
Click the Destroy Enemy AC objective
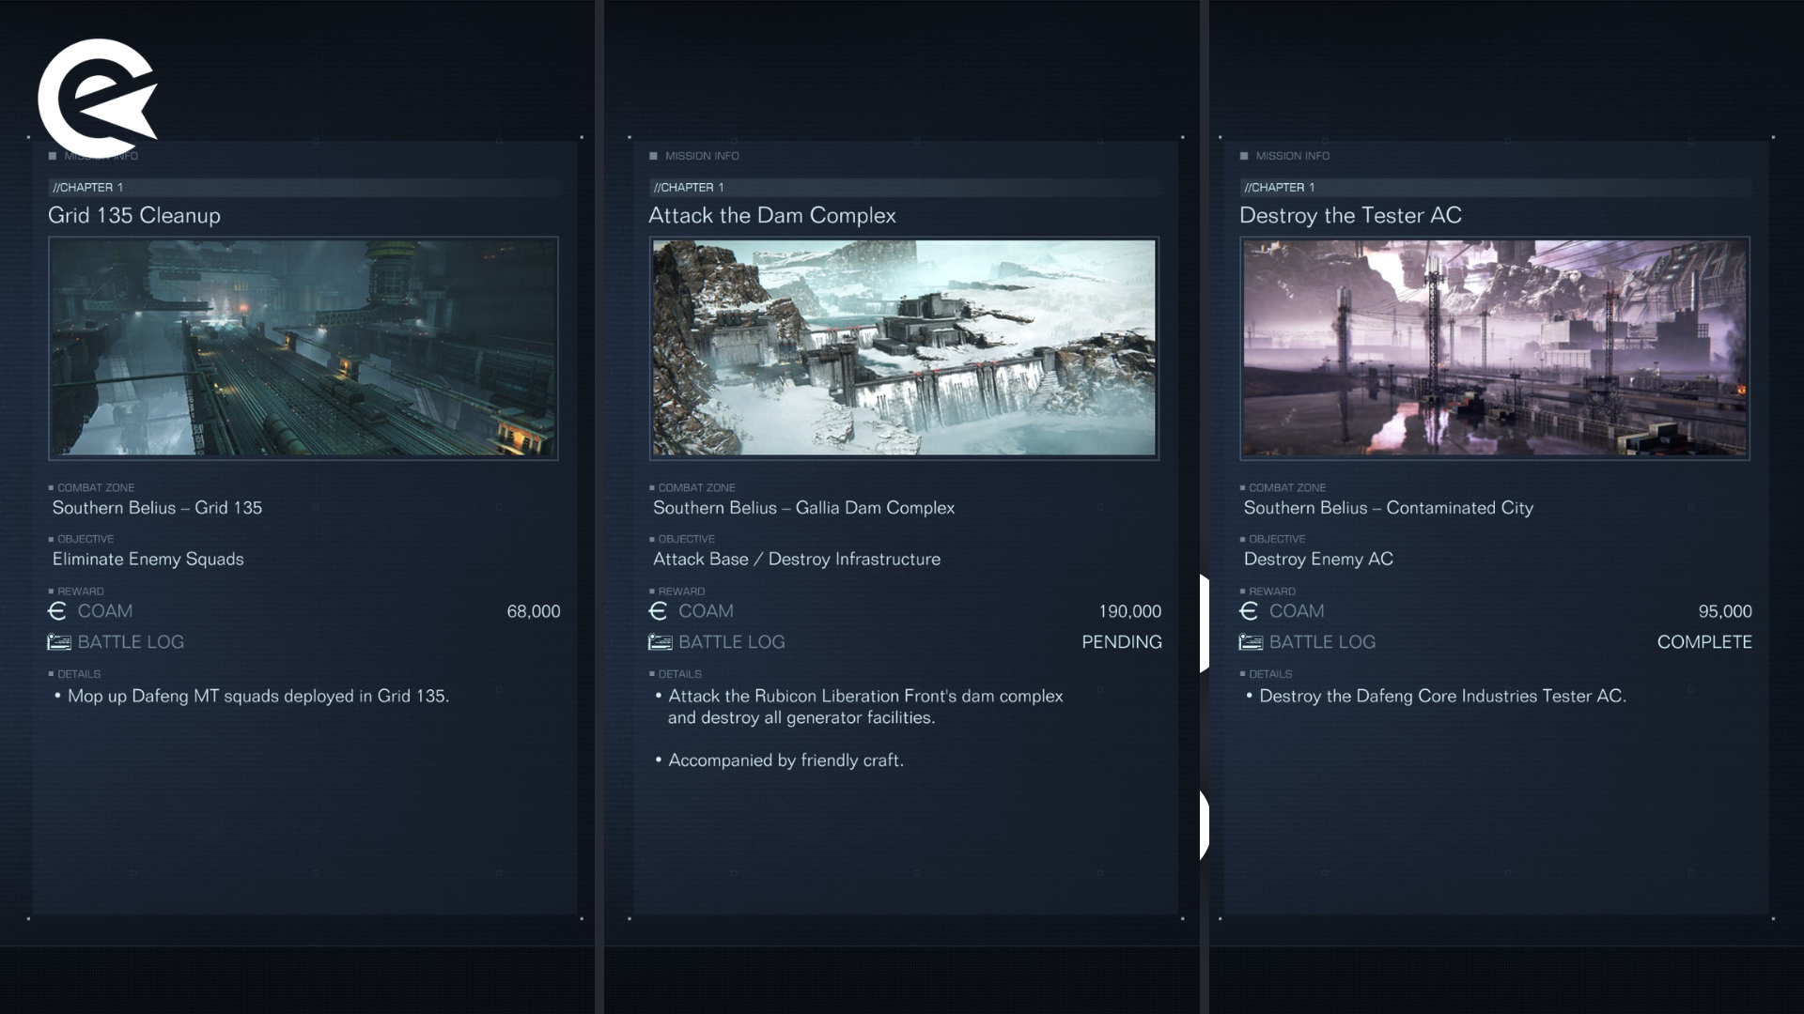coord(1318,560)
